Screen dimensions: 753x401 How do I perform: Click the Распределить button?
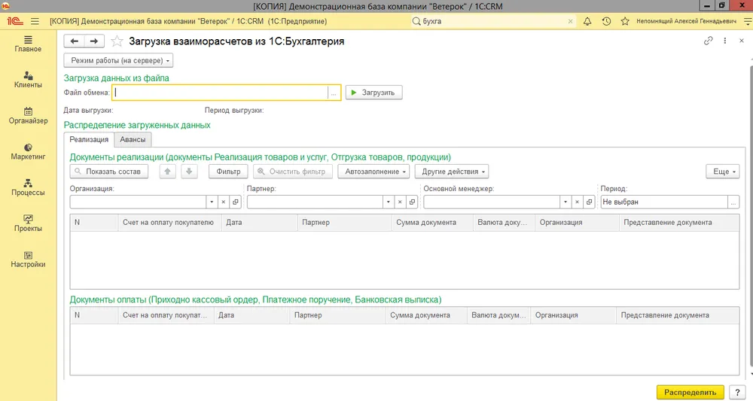coord(690,393)
